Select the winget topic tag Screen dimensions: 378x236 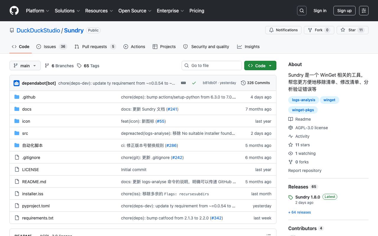tap(329, 100)
